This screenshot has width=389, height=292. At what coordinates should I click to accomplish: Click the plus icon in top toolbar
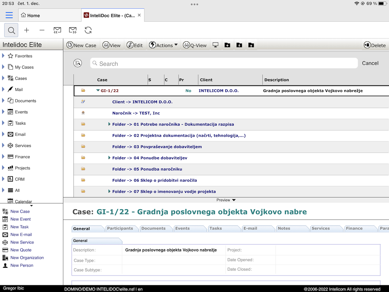(27, 30)
